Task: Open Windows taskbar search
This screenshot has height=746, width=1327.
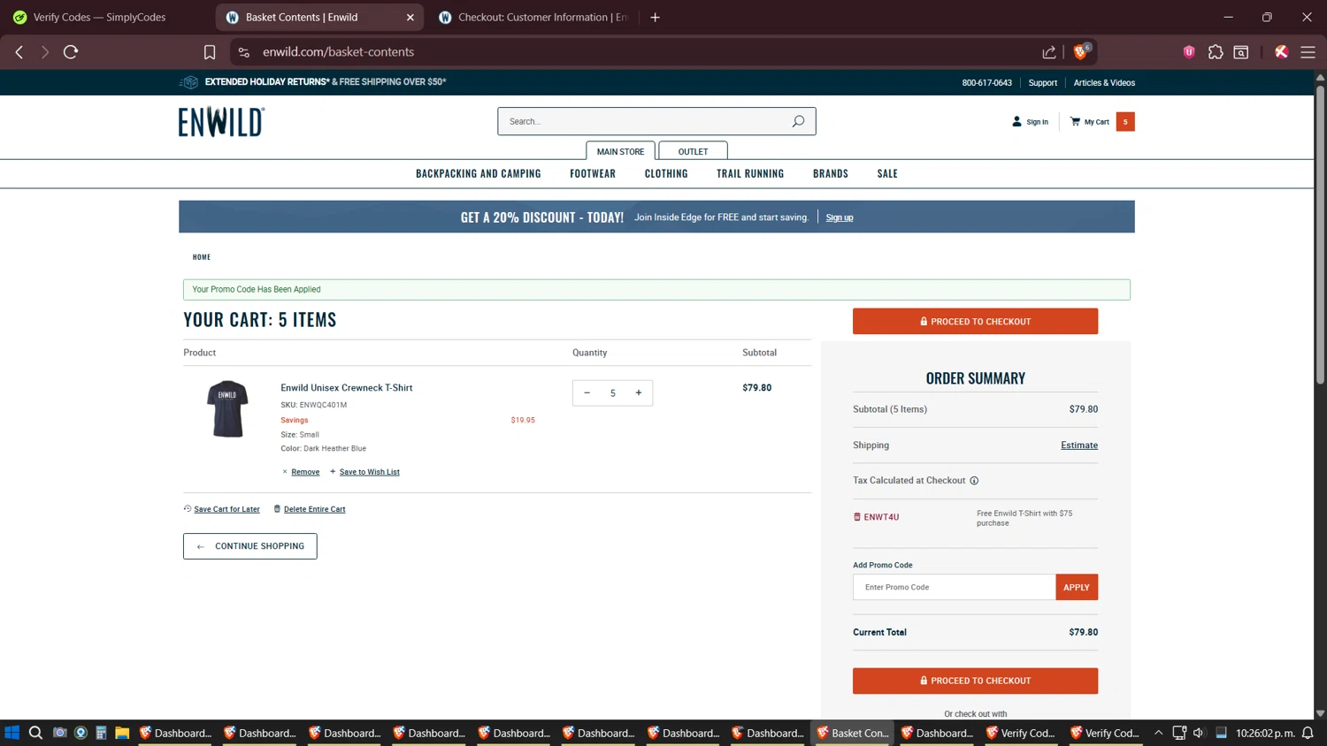Action: (x=35, y=733)
